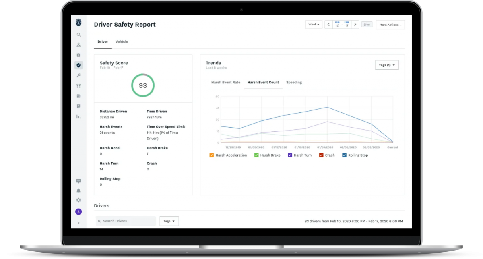Image resolution: width=483 pixels, height=259 pixels.
Task: Open the notifications bell icon
Action: [78, 191]
